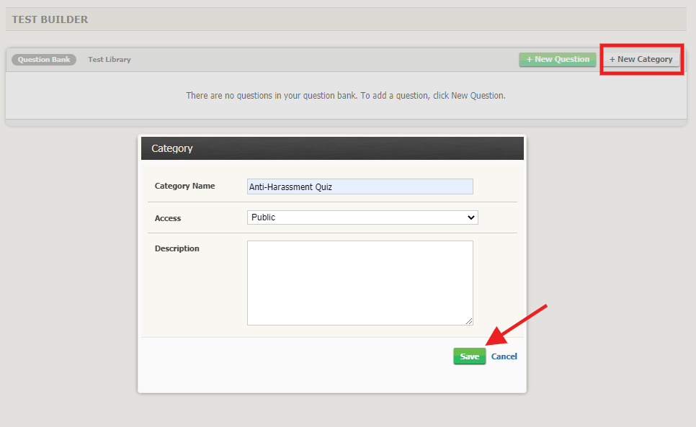The height and width of the screenshot is (427, 696).
Task: Click the resize handle of the Description area
Action: click(470, 320)
